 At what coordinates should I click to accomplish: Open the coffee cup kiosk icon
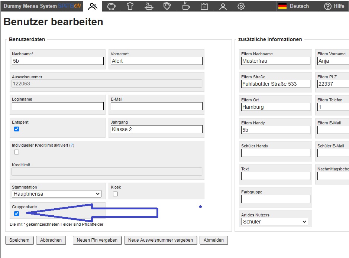click(186, 6)
